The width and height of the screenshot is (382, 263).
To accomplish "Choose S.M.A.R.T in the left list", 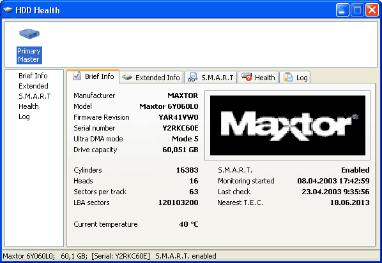I will pos(34,96).
